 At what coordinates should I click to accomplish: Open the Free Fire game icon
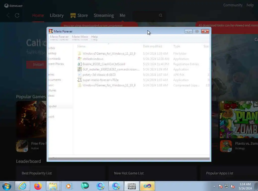pyautogui.click(x=22, y=146)
